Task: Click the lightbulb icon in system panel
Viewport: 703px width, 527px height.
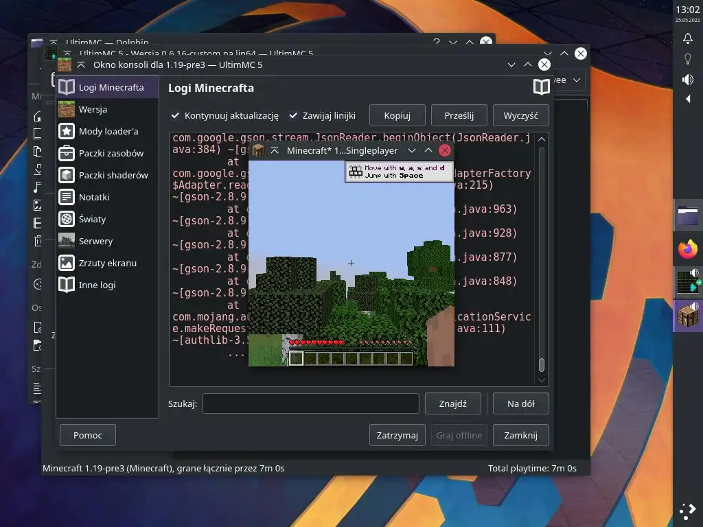Action: click(688, 59)
